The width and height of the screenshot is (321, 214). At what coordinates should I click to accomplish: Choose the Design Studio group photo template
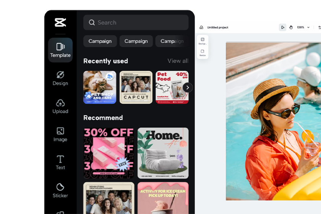(x=109, y=198)
